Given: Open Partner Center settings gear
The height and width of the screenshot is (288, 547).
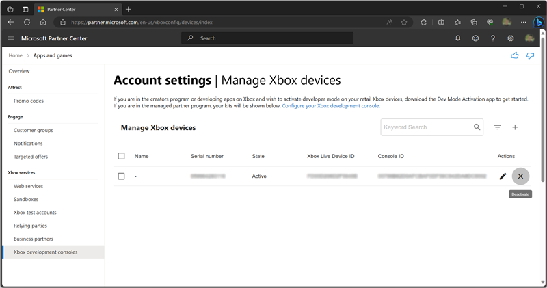Looking at the screenshot, I should 510,38.
